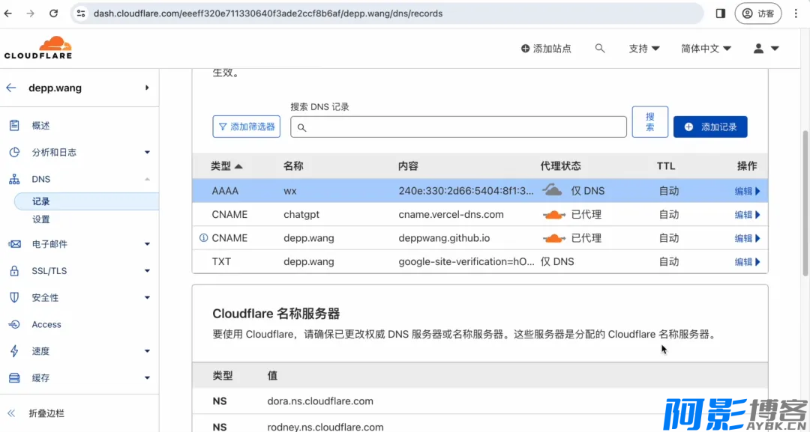Collapse the DNS sidebar section
The height and width of the screenshot is (432, 810).
147,180
